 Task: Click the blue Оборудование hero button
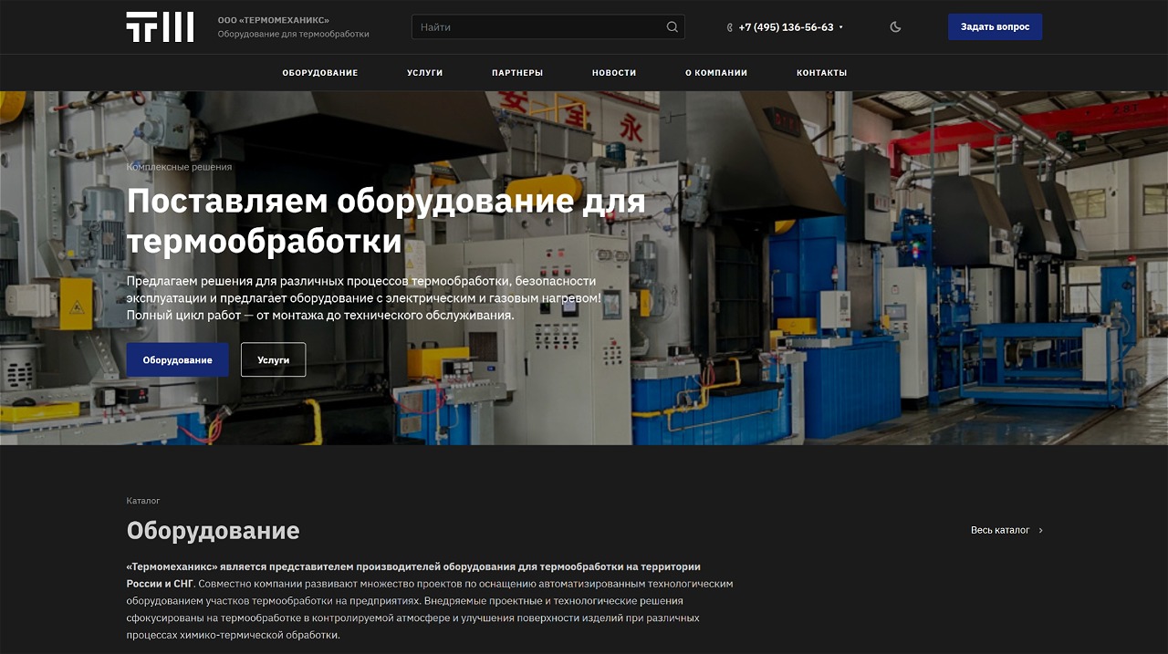point(177,360)
